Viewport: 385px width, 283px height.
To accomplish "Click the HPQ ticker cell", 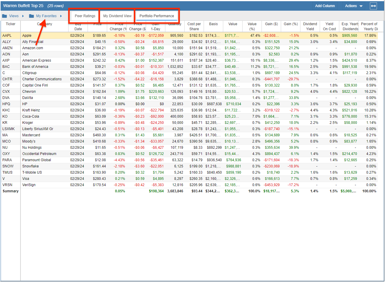I will 6,104.
